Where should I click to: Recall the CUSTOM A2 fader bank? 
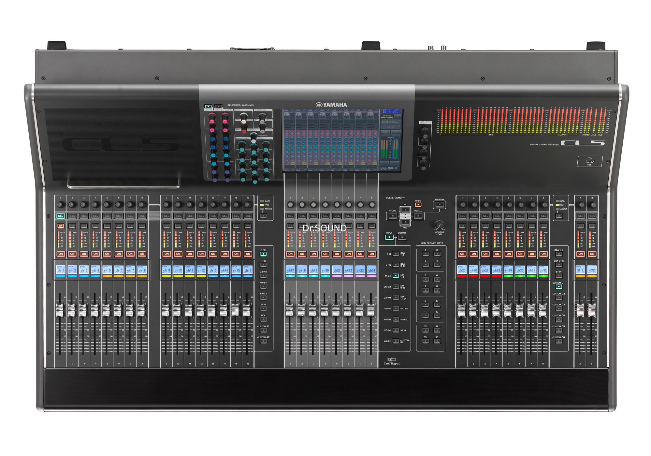(x=263, y=341)
